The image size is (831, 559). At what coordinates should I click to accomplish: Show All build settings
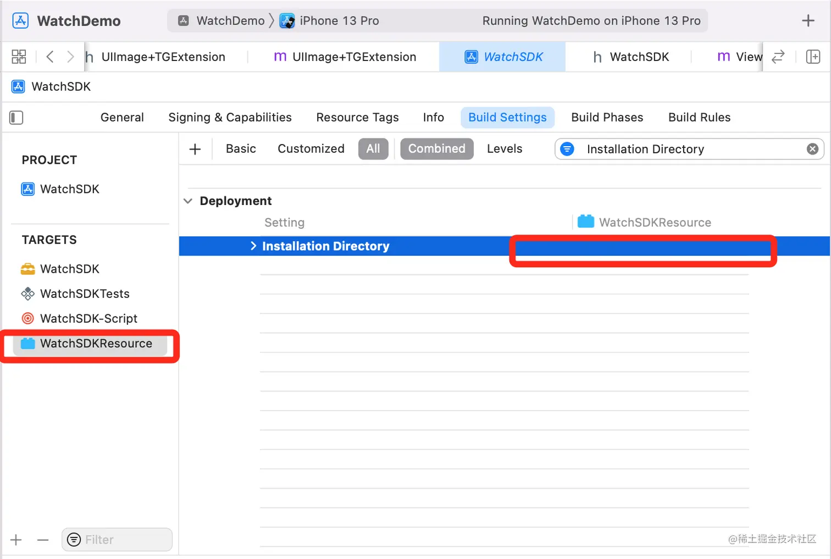tap(373, 149)
